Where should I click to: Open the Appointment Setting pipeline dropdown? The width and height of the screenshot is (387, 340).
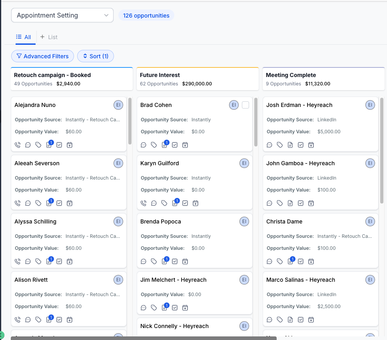(x=62, y=16)
